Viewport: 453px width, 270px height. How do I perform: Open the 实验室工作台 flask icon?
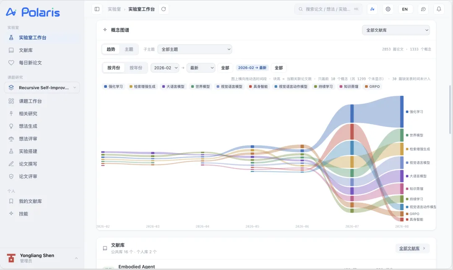click(11, 37)
